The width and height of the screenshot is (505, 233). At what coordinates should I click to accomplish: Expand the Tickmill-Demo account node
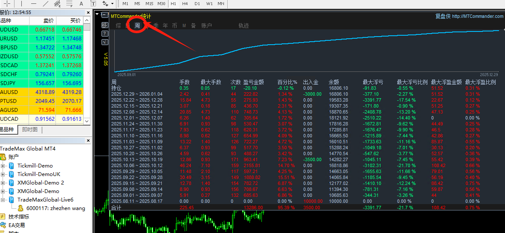pos(3,166)
